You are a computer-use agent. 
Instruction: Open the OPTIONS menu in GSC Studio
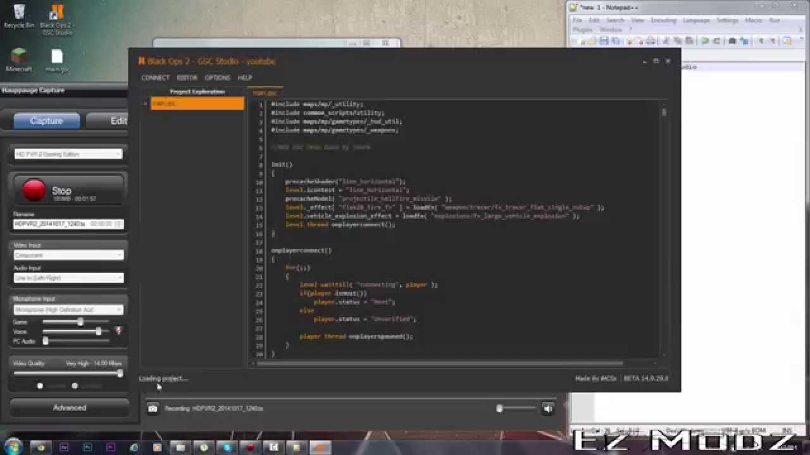point(217,78)
